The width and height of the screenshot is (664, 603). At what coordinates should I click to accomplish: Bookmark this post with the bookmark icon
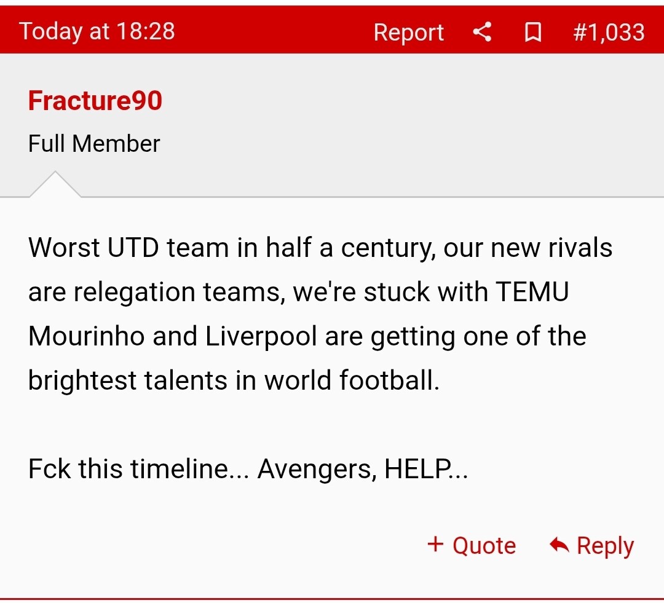pos(532,32)
